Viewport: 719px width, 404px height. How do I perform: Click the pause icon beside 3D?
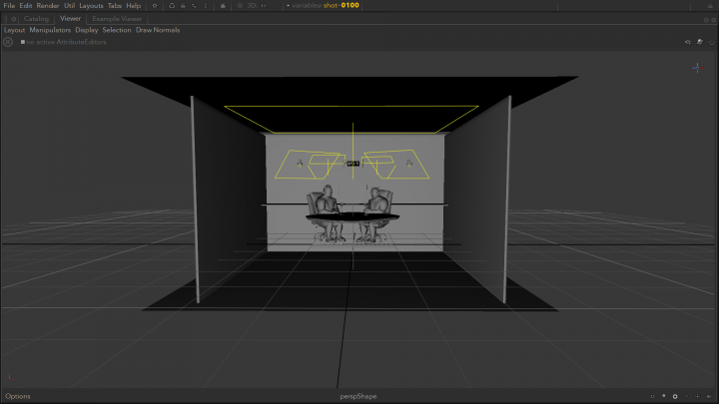(x=264, y=6)
